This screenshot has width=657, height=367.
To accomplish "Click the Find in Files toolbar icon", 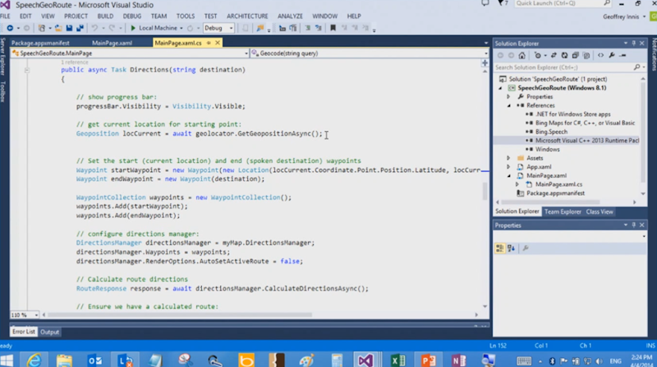I will click(260, 28).
